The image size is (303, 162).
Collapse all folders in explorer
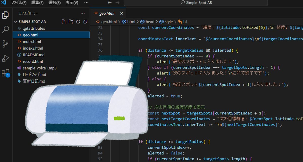pos(85,22)
